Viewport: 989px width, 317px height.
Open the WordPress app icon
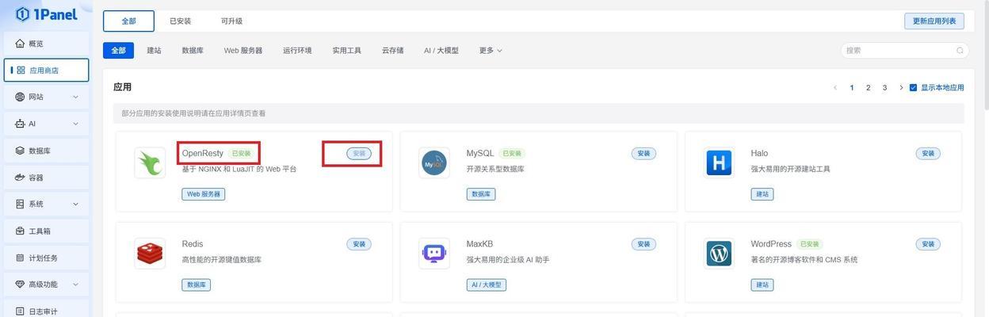point(719,254)
